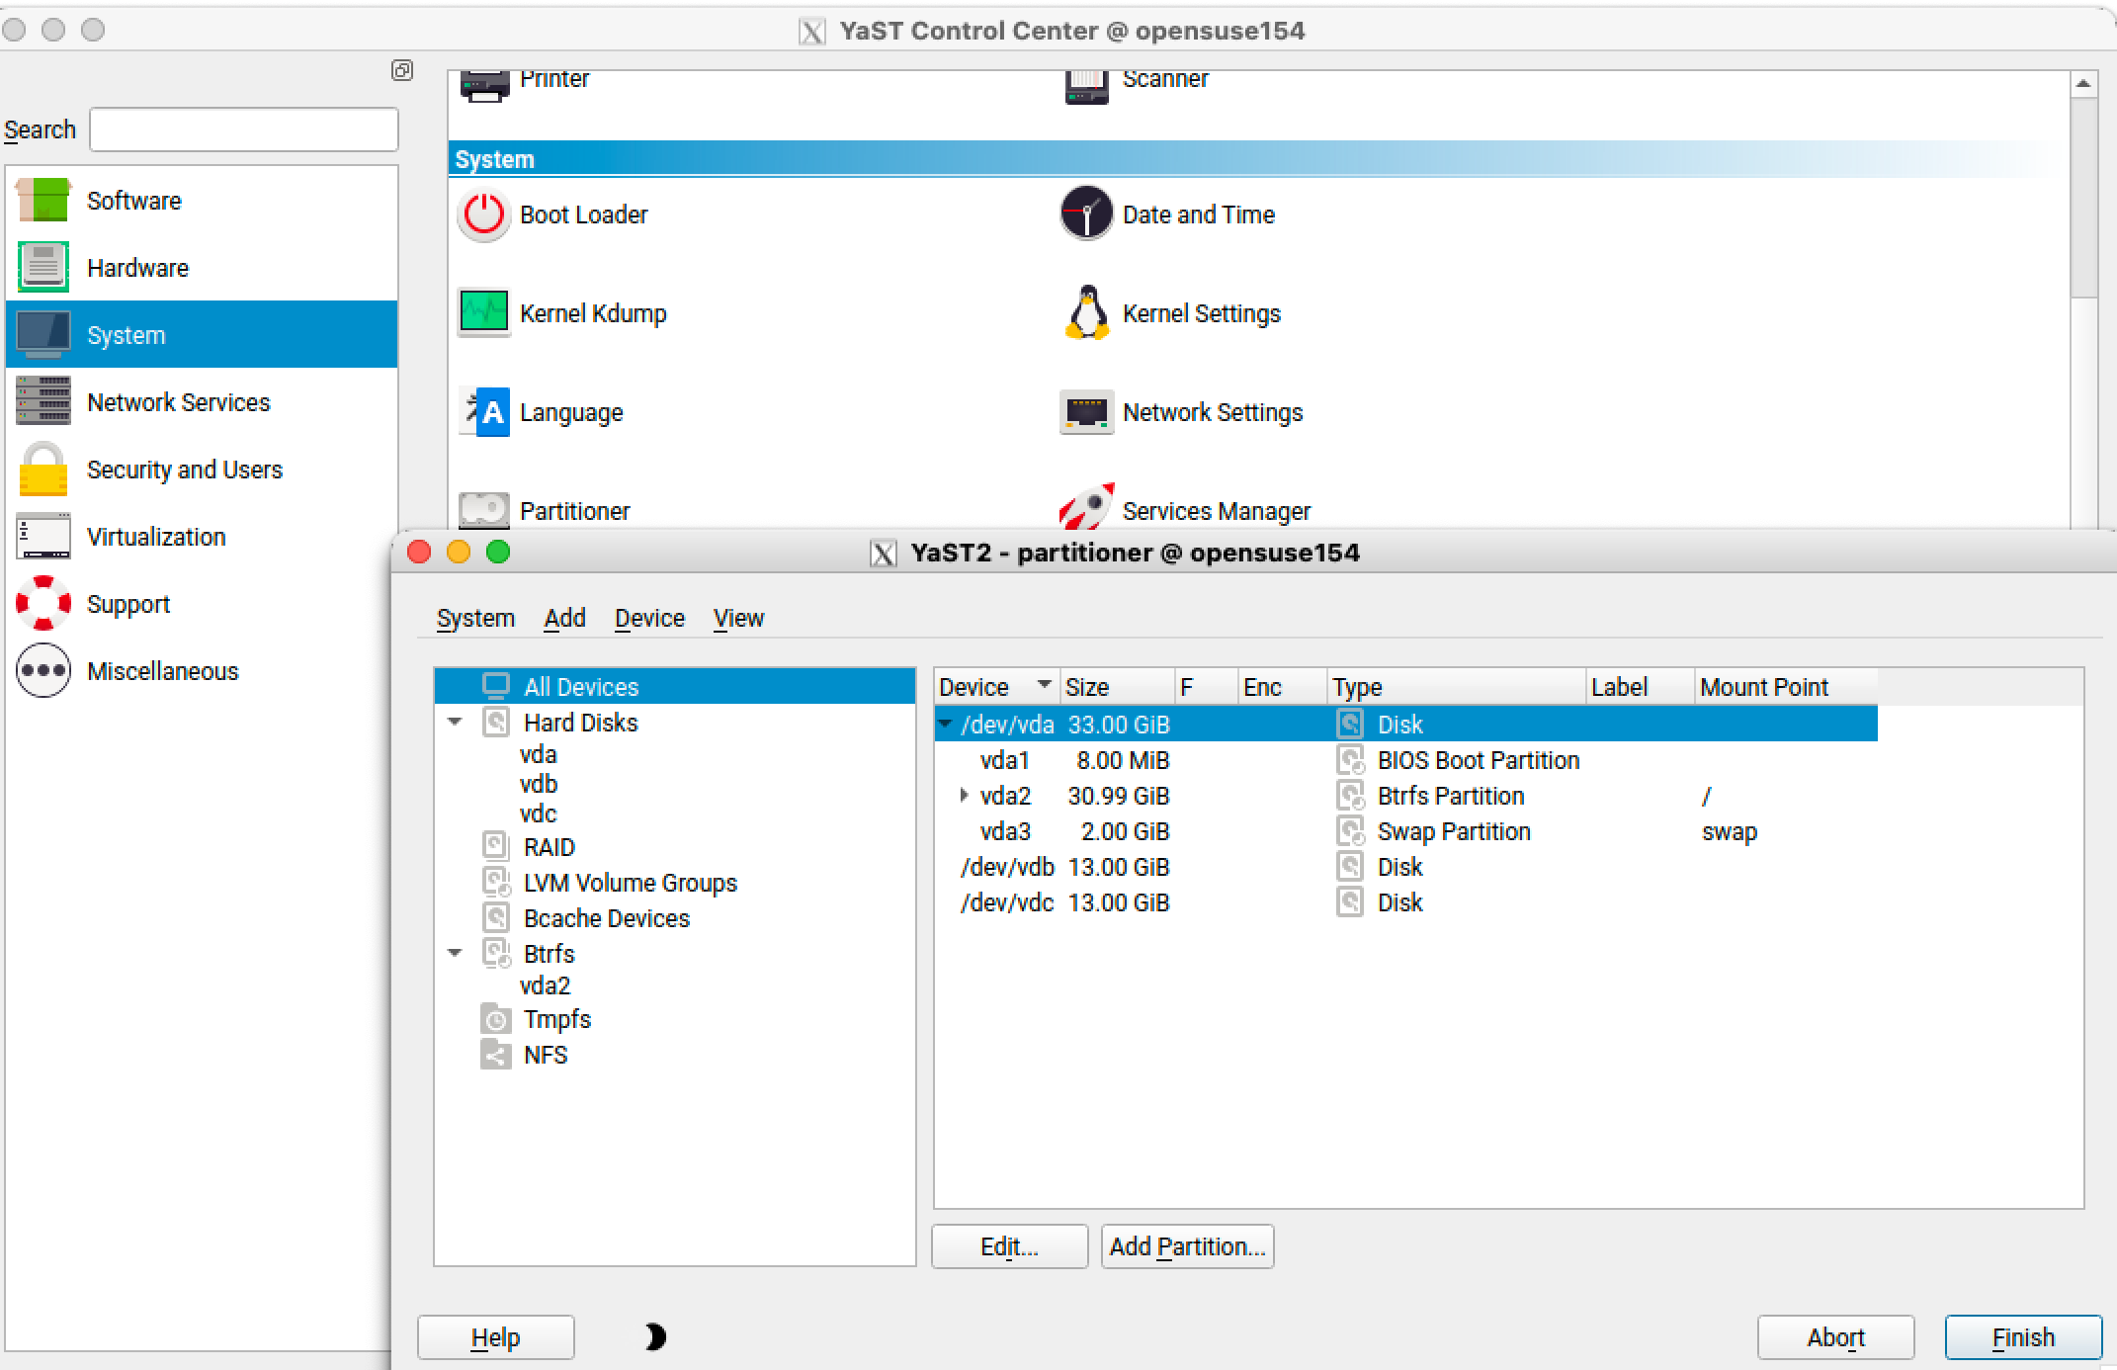The height and width of the screenshot is (1370, 2117).
Task: Select the /dev/vdc disk row
Action: [x=1405, y=902]
